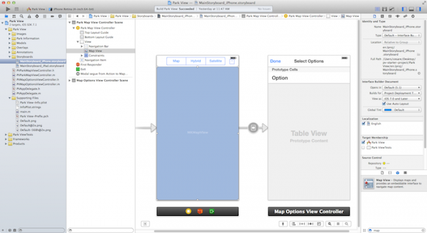This screenshot has width=427, height=233.
Task: Open Resolve Auto Layout Issues menu
Action: tap(310, 224)
